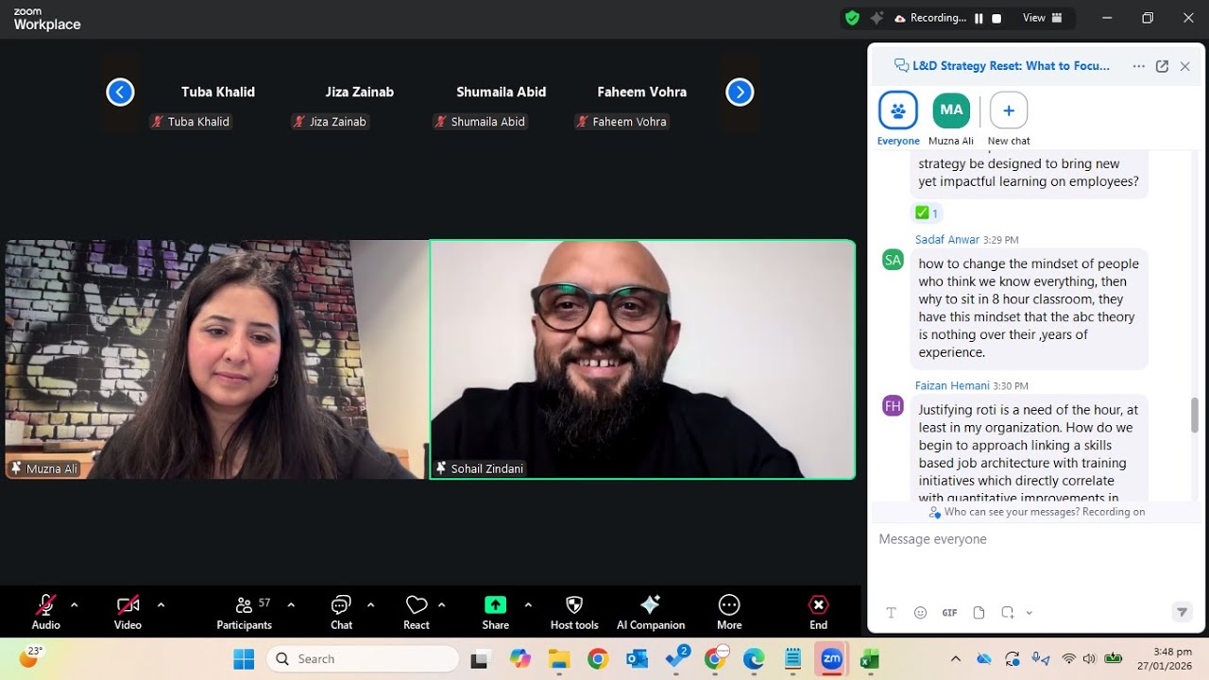Open the Share options arrow
Image resolution: width=1209 pixels, height=680 pixels.
pos(528,604)
